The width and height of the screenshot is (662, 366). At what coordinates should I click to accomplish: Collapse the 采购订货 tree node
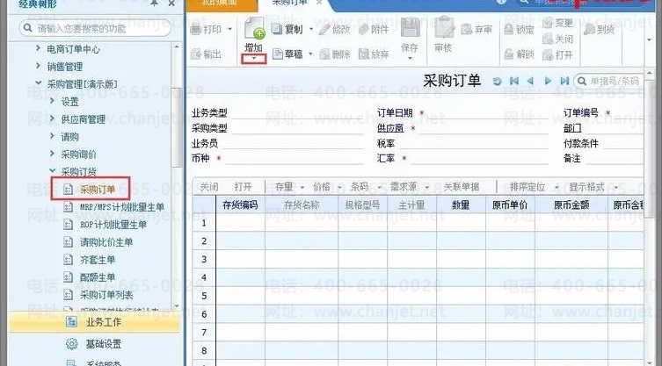coord(52,171)
